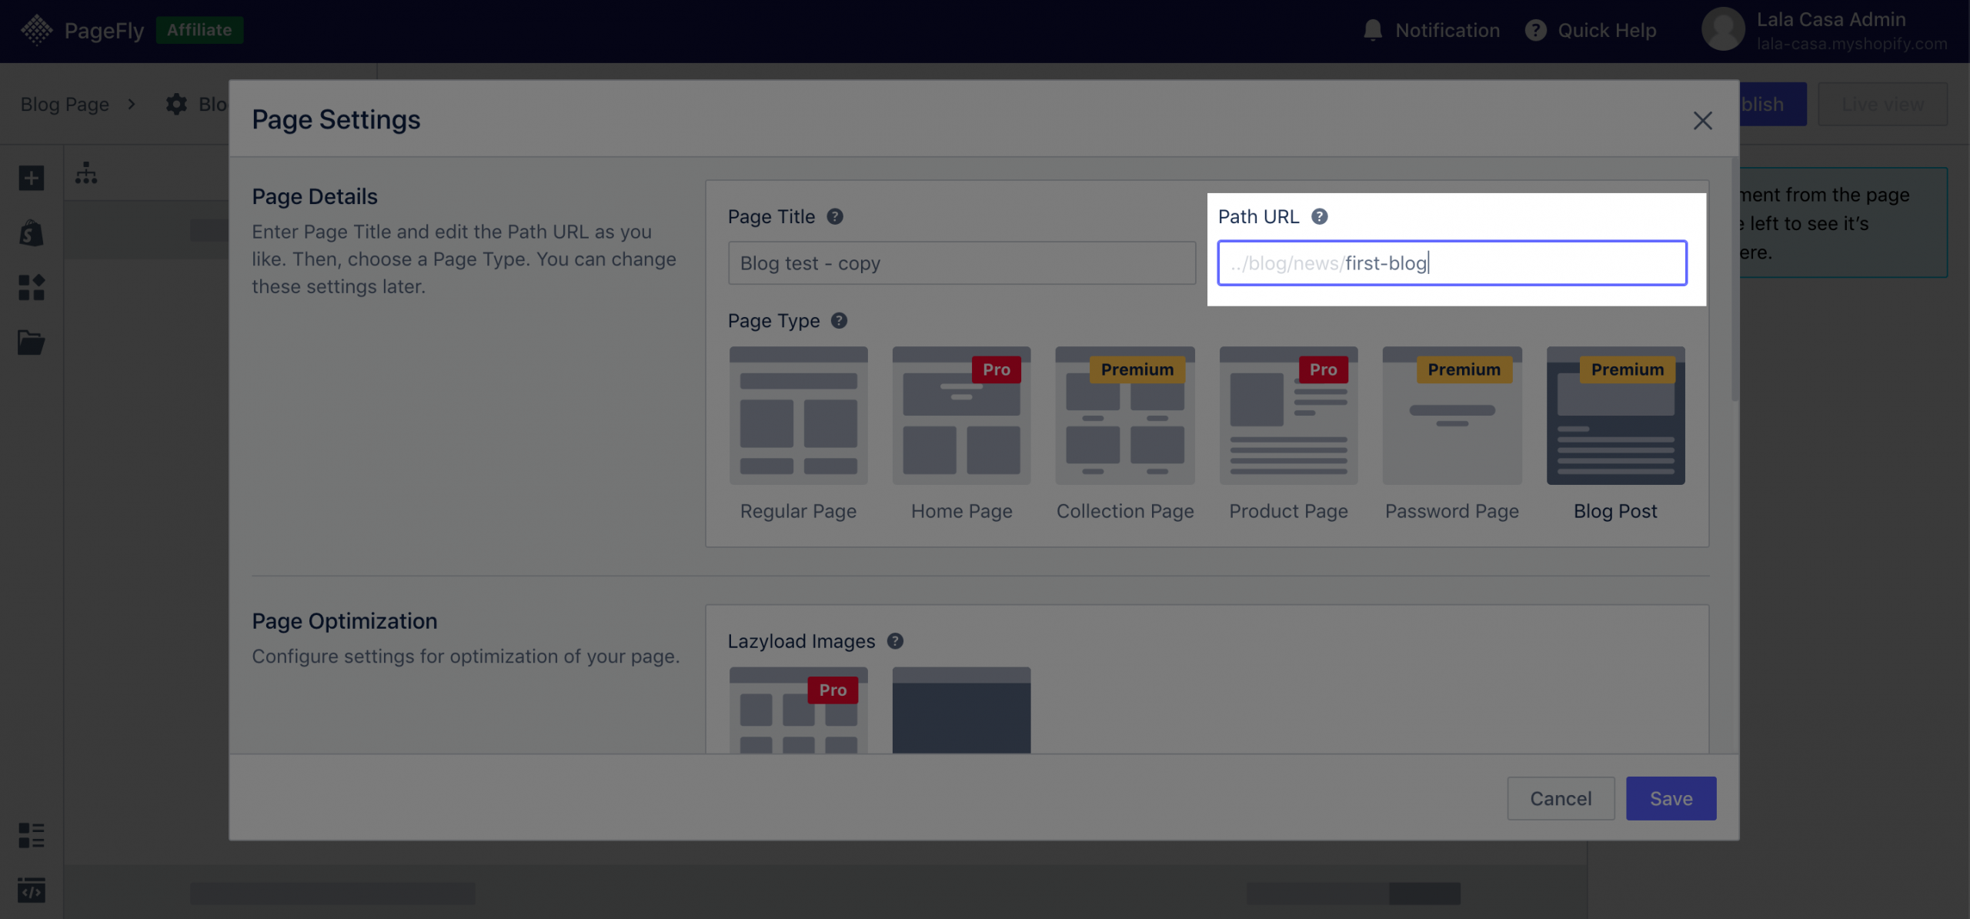This screenshot has height=919, width=1970.
Task: Go to Blog Page breadcrumb
Action: [65, 104]
